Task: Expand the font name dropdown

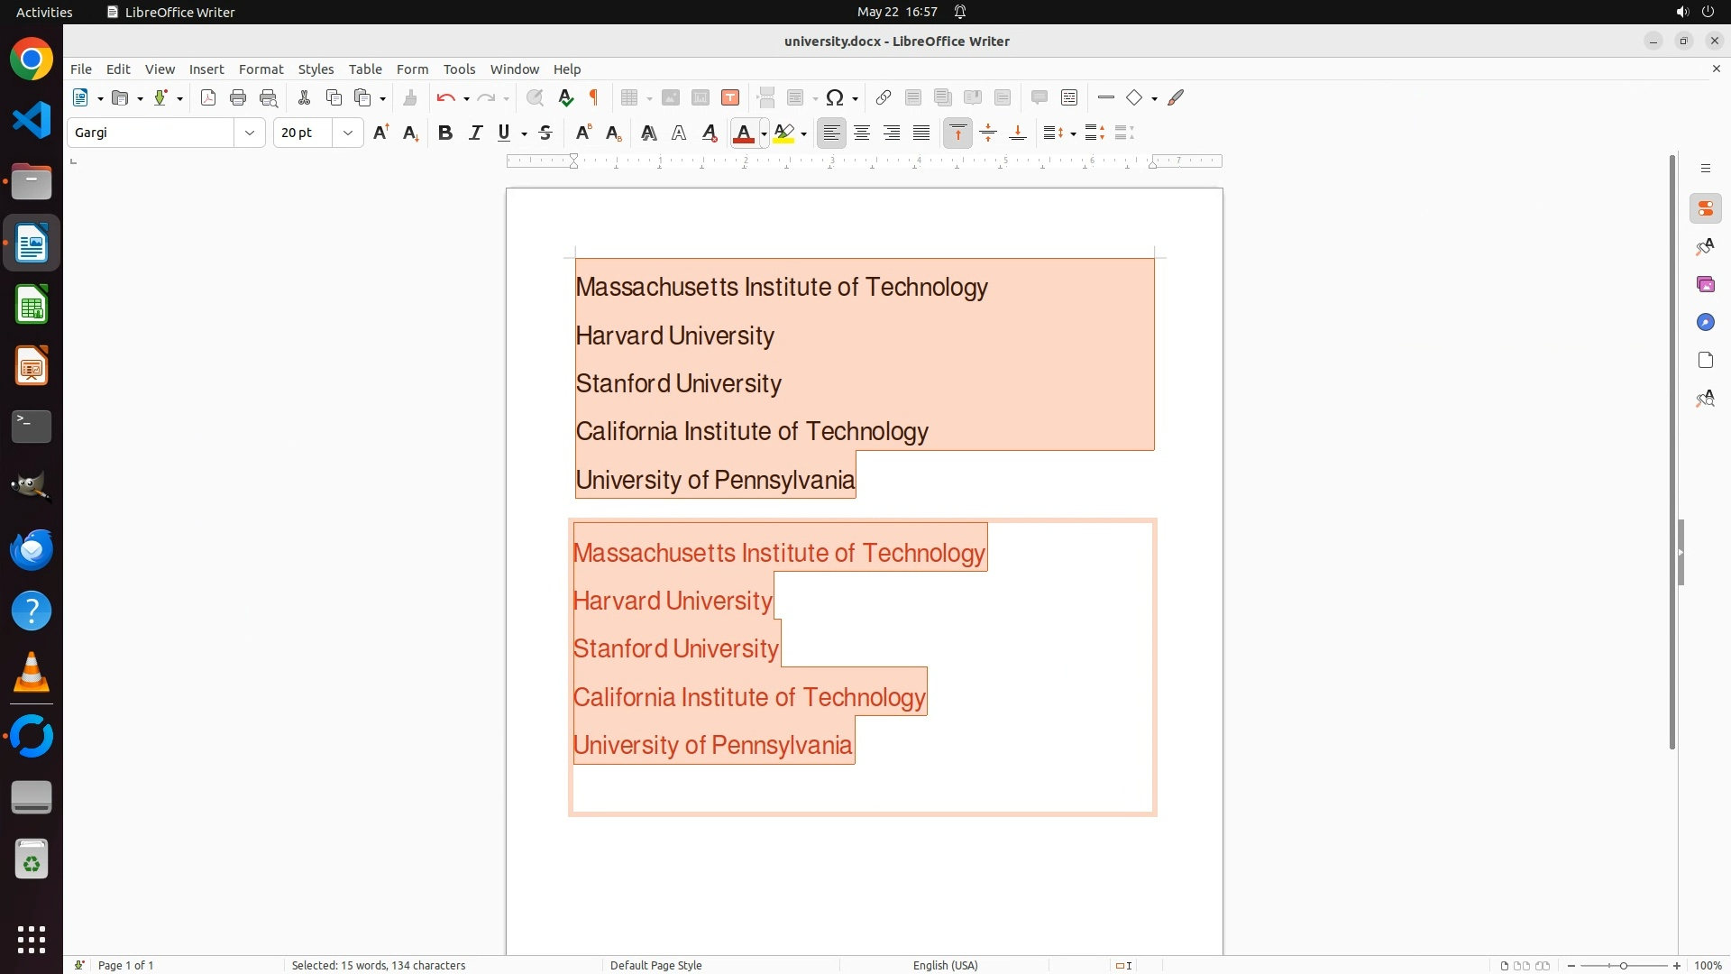Action: click(x=250, y=133)
